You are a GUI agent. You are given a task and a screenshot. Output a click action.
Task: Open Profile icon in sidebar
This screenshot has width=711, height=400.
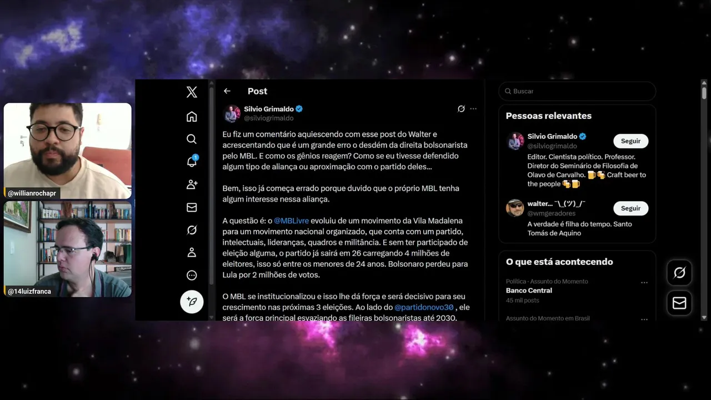click(x=192, y=252)
